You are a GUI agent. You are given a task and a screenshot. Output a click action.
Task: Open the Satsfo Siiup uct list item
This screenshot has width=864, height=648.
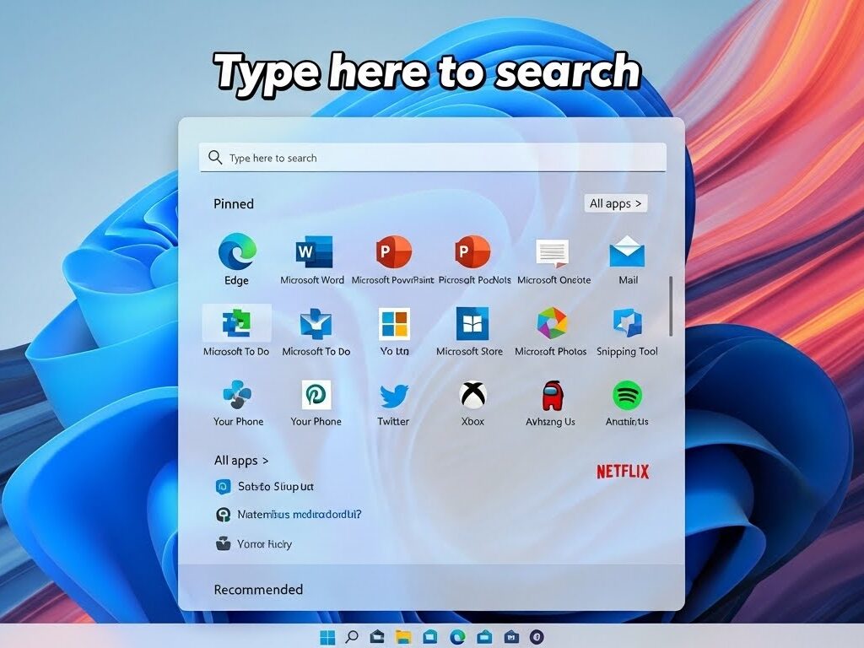264,487
